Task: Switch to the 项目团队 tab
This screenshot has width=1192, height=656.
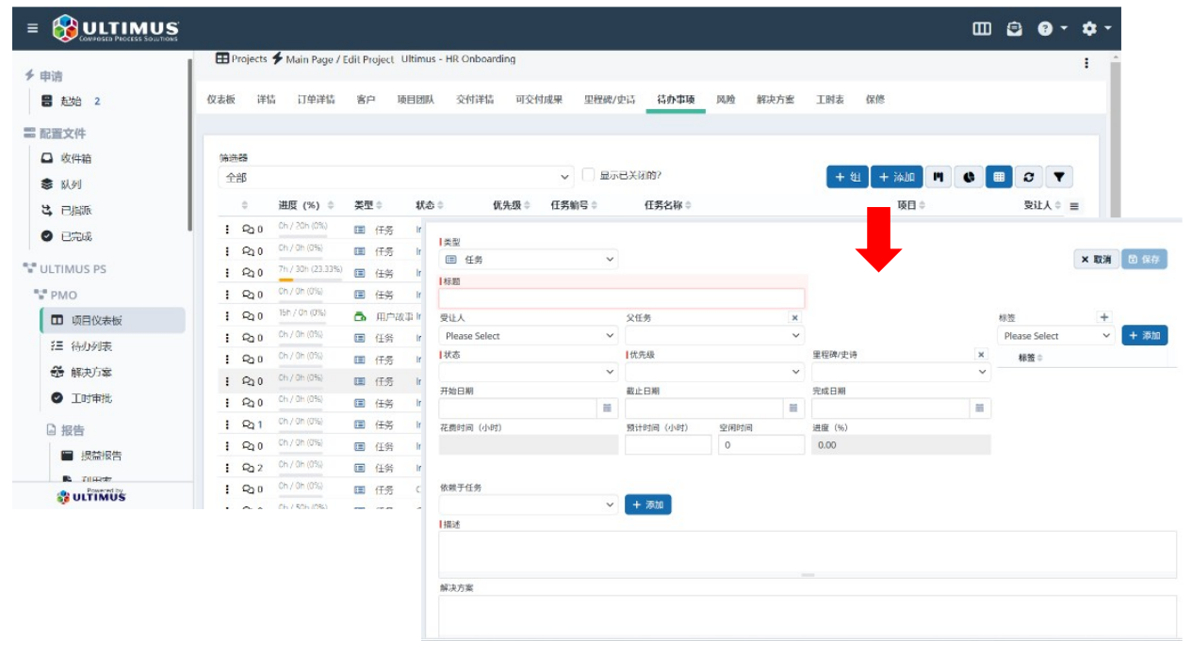Action: coord(416,100)
